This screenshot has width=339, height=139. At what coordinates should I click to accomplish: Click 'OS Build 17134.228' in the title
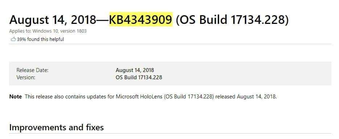point(232,20)
